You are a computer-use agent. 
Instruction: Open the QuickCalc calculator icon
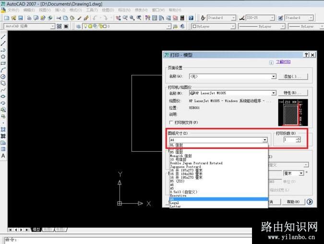pos(182,18)
